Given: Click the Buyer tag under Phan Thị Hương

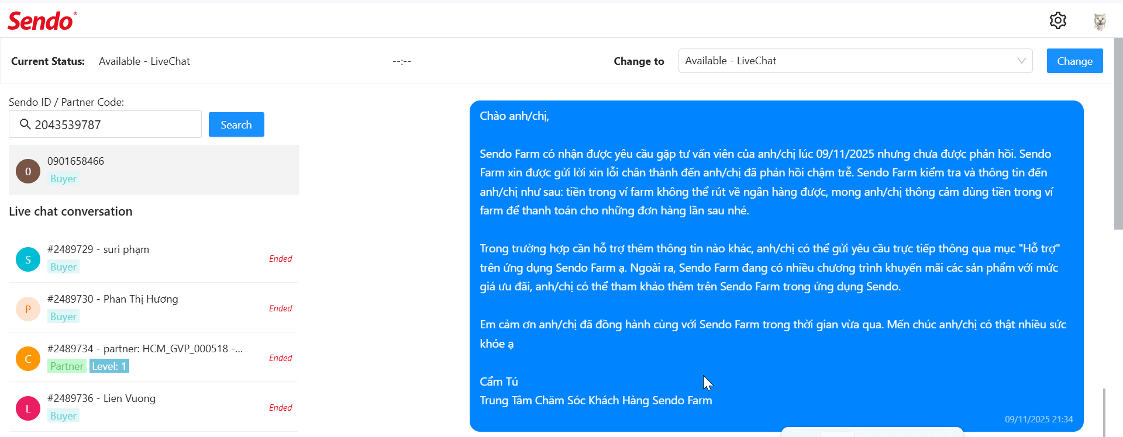Looking at the screenshot, I should click(x=63, y=317).
